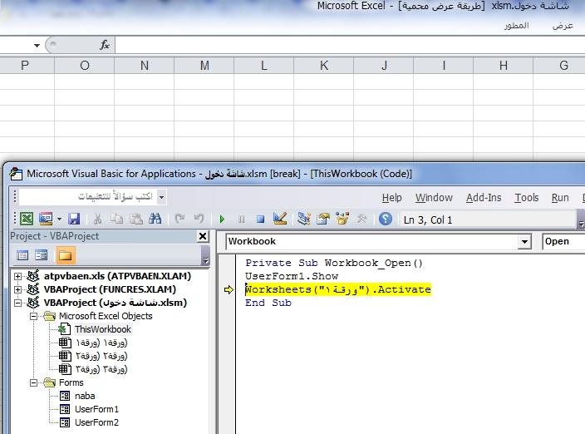This screenshot has height=434, width=585.
Task: Click the Paste clipboard icon
Action: pyautogui.click(x=135, y=219)
